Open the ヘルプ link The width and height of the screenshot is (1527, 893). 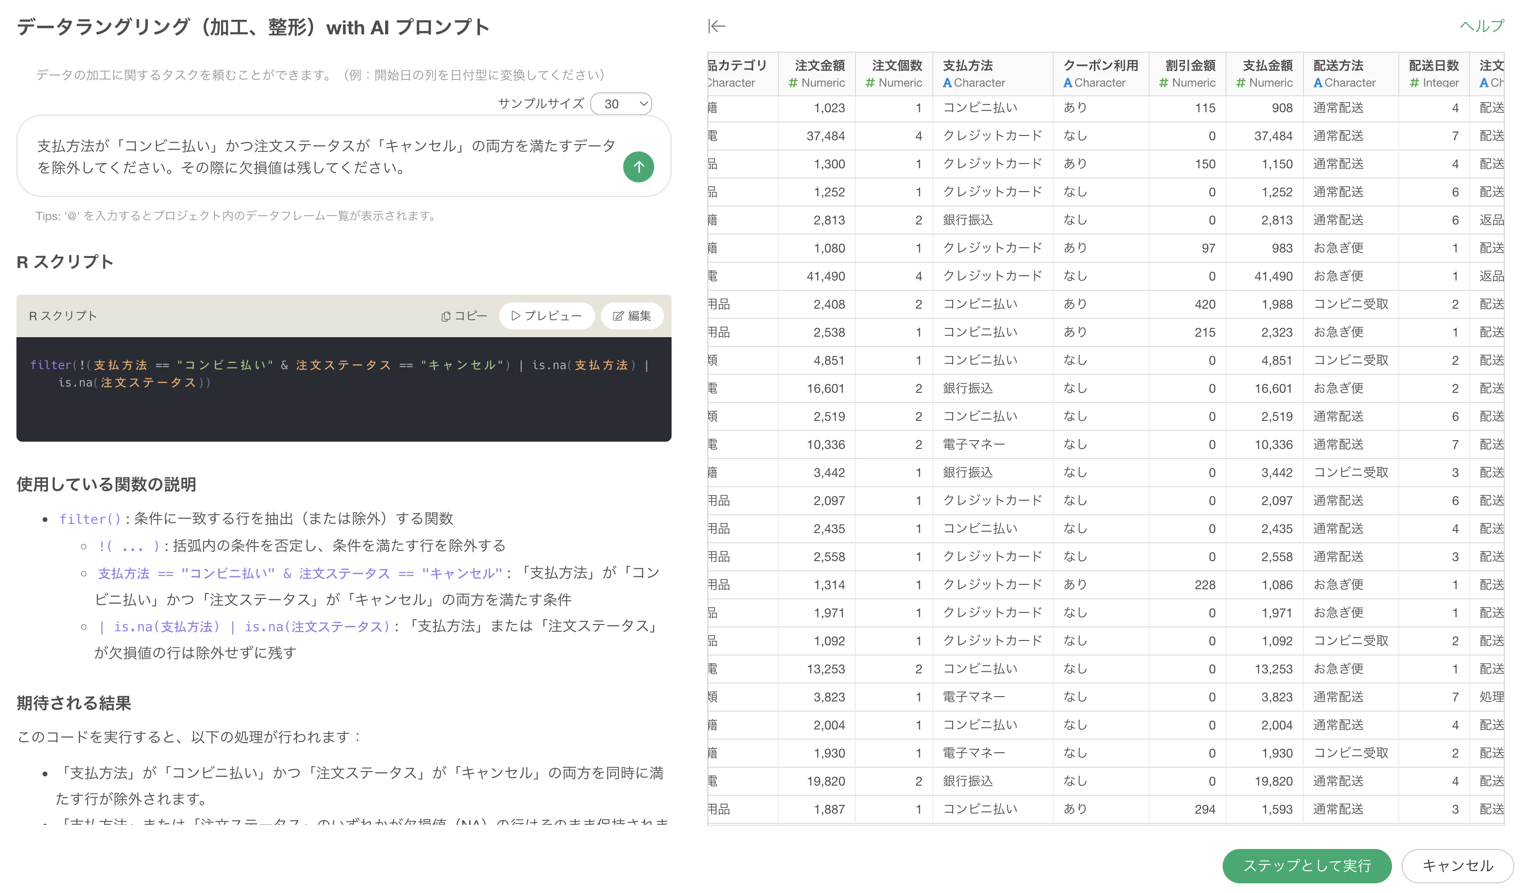point(1481,26)
